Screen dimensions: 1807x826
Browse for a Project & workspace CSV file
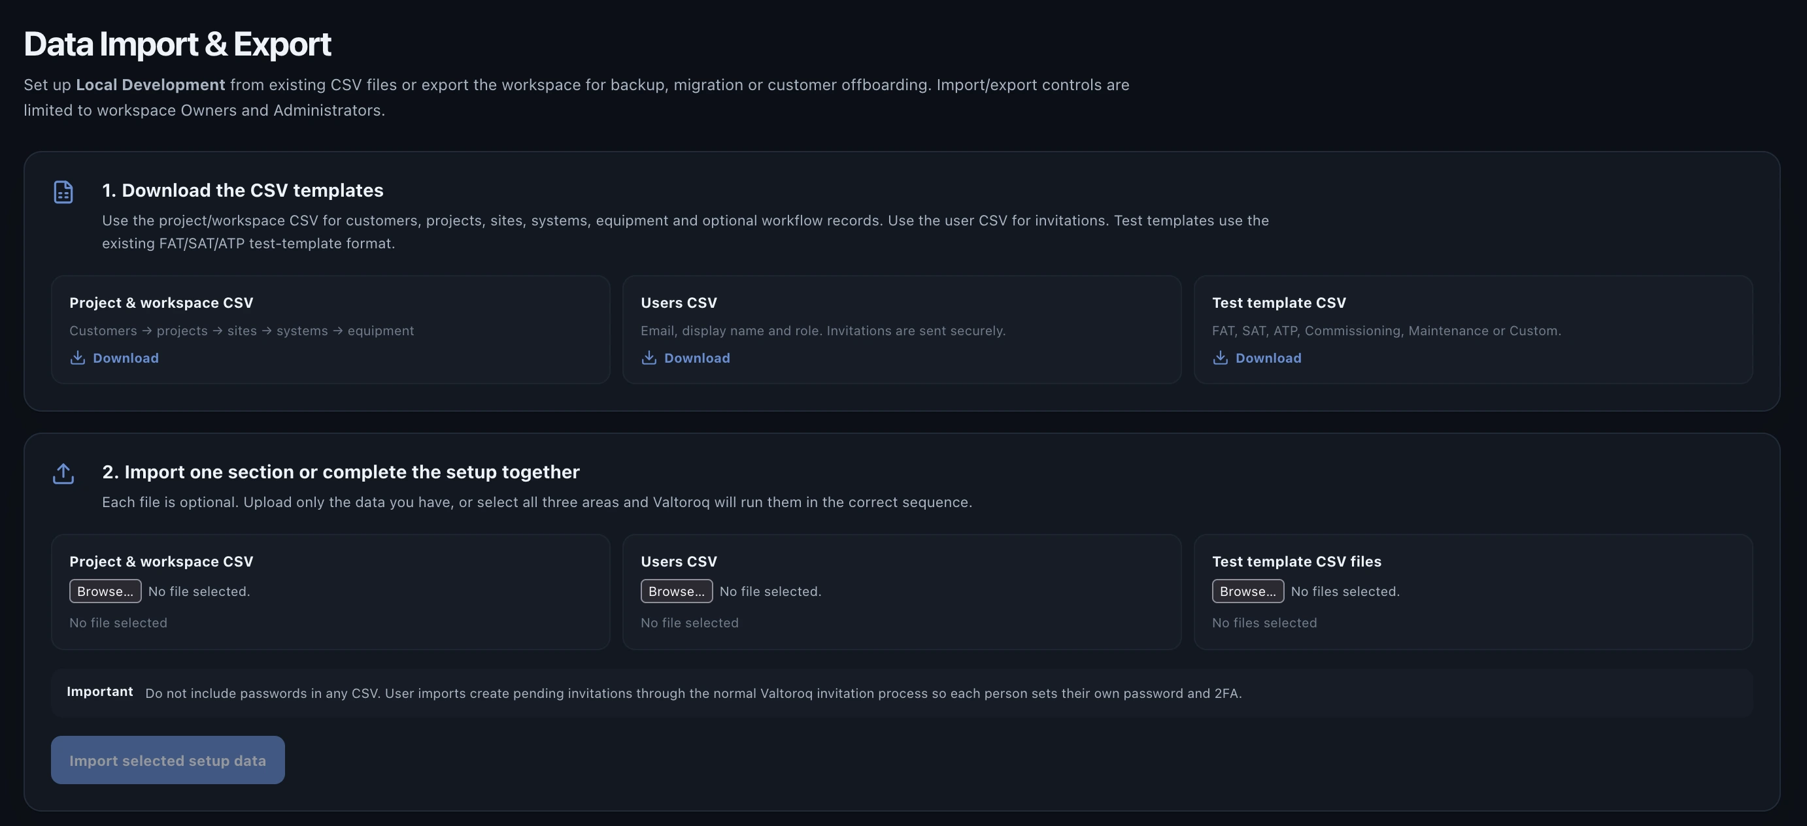pyautogui.click(x=105, y=591)
